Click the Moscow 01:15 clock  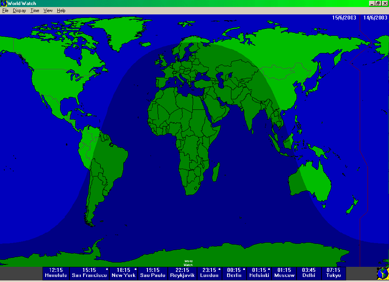click(284, 273)
